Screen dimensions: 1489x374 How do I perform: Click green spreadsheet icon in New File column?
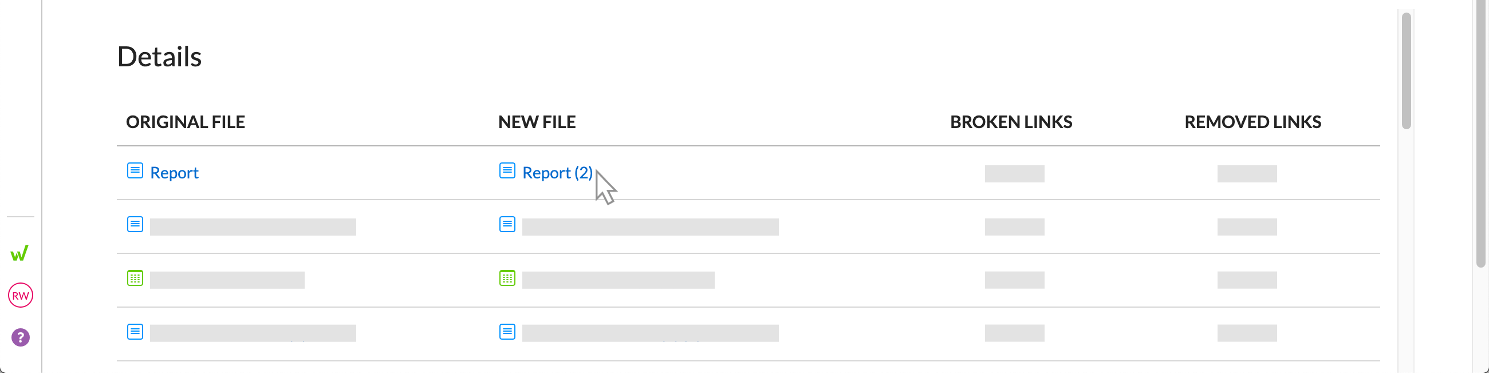(x=507, y=278)
